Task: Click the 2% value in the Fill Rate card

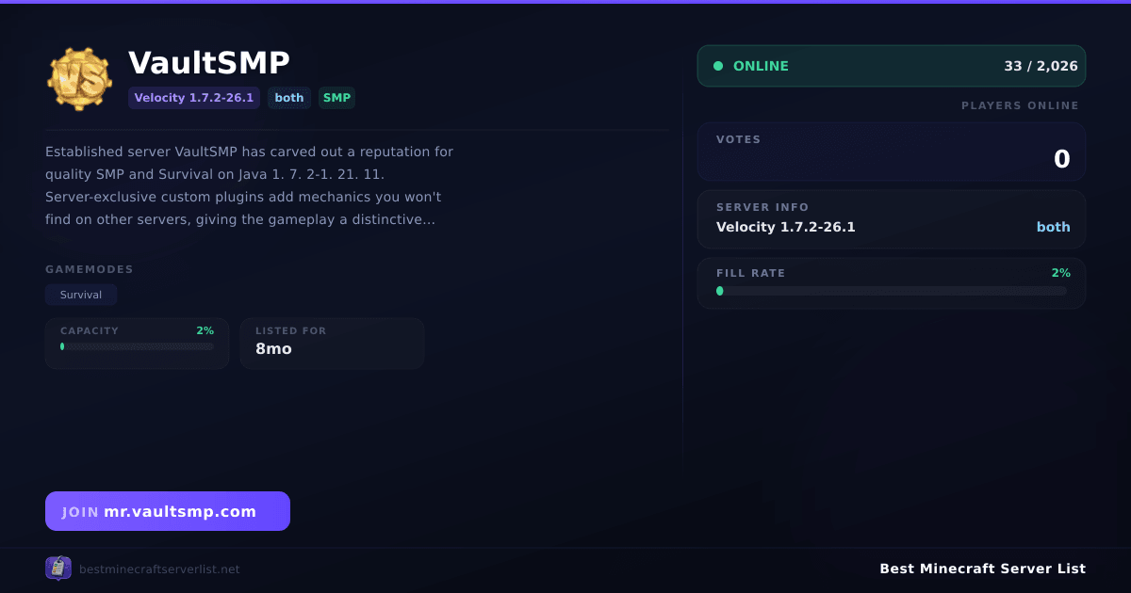Action: pyautogui.click(x=1061, y=273)
